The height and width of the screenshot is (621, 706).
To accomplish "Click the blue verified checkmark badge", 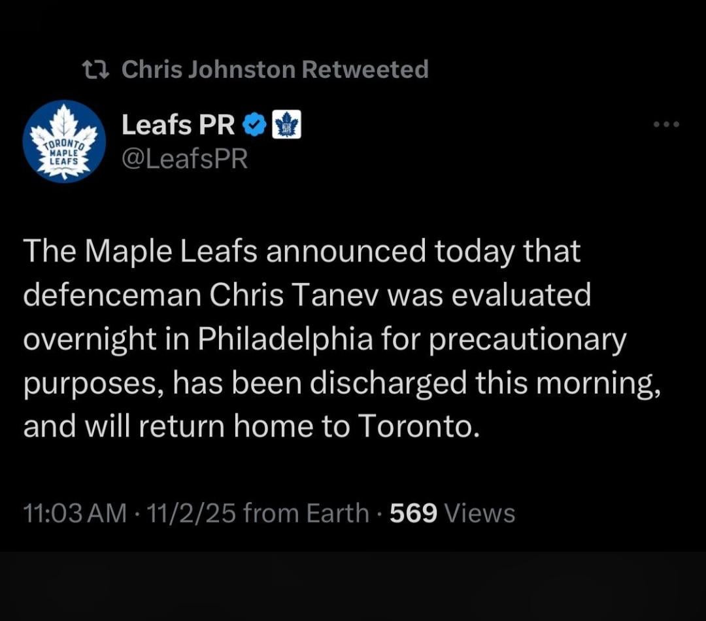I will coord(255,124).
